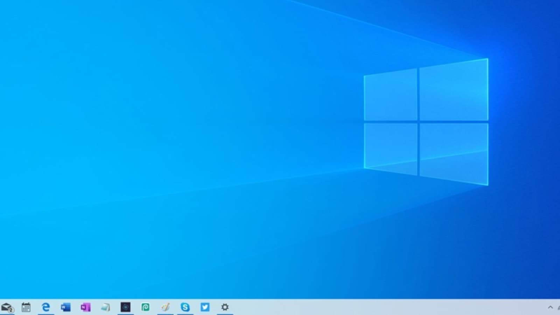Image resolution: width=560 pixels, height=315 pixels.
Task: Open OneNote from the taskbar
Action: tap(85, 307)
